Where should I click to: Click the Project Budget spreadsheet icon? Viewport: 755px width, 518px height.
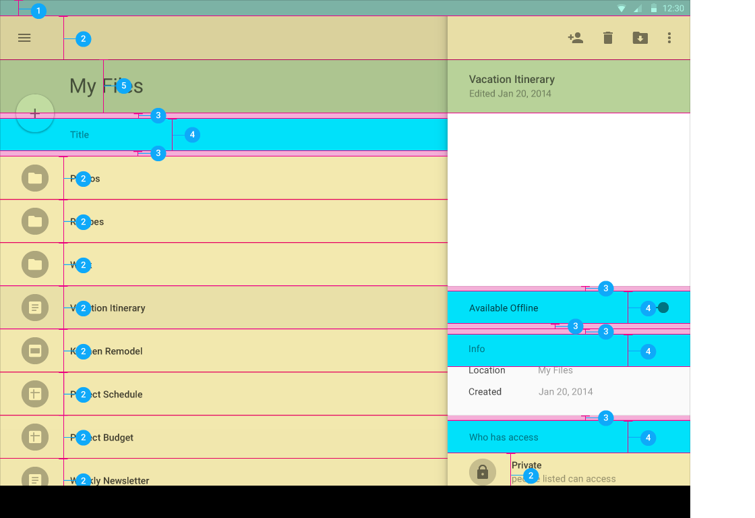35,437
